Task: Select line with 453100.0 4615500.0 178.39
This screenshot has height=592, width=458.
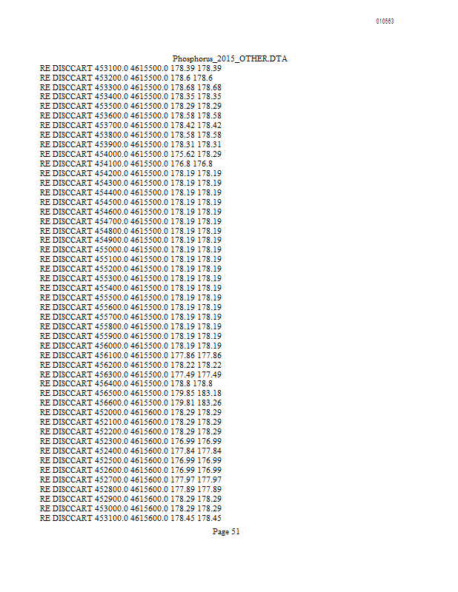Action: pos(130,68)
